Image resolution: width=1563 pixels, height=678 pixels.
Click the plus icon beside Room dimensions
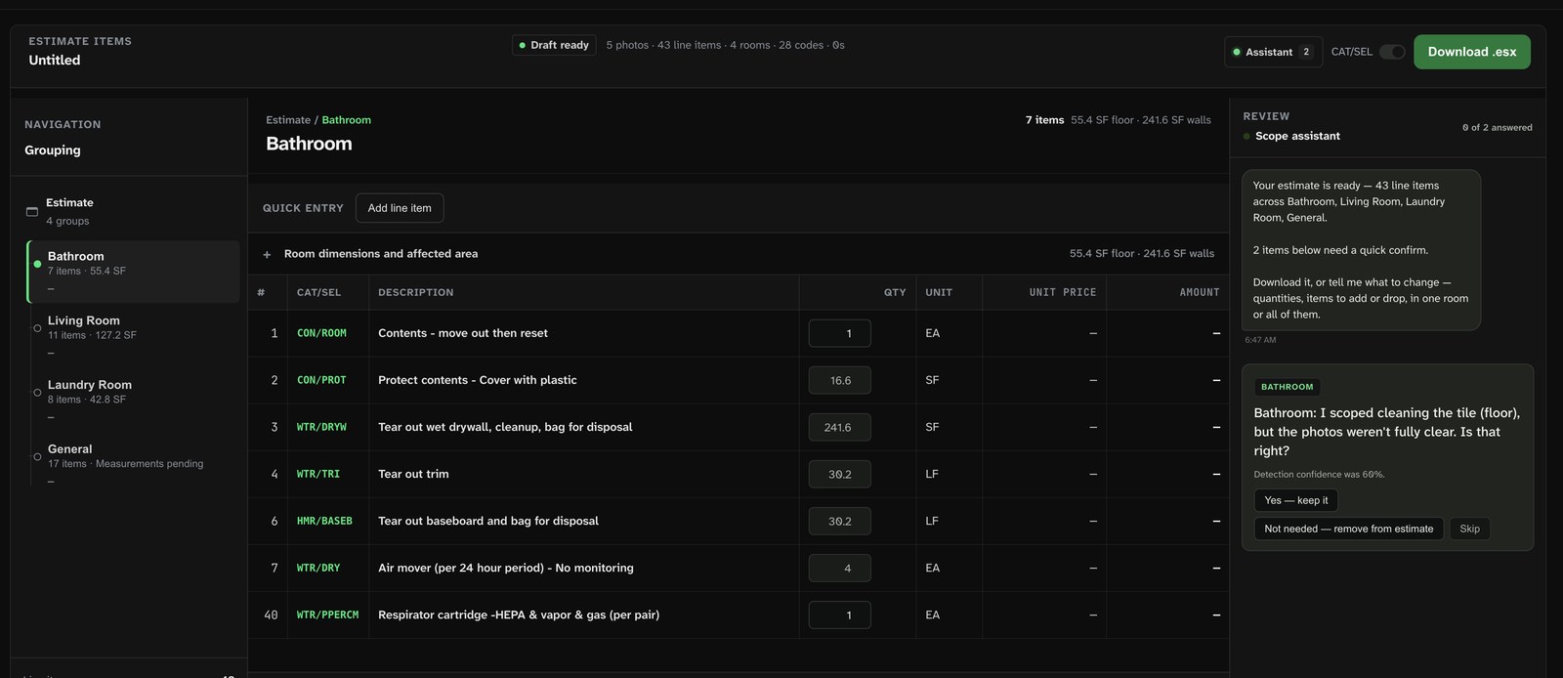click(267, 254)
